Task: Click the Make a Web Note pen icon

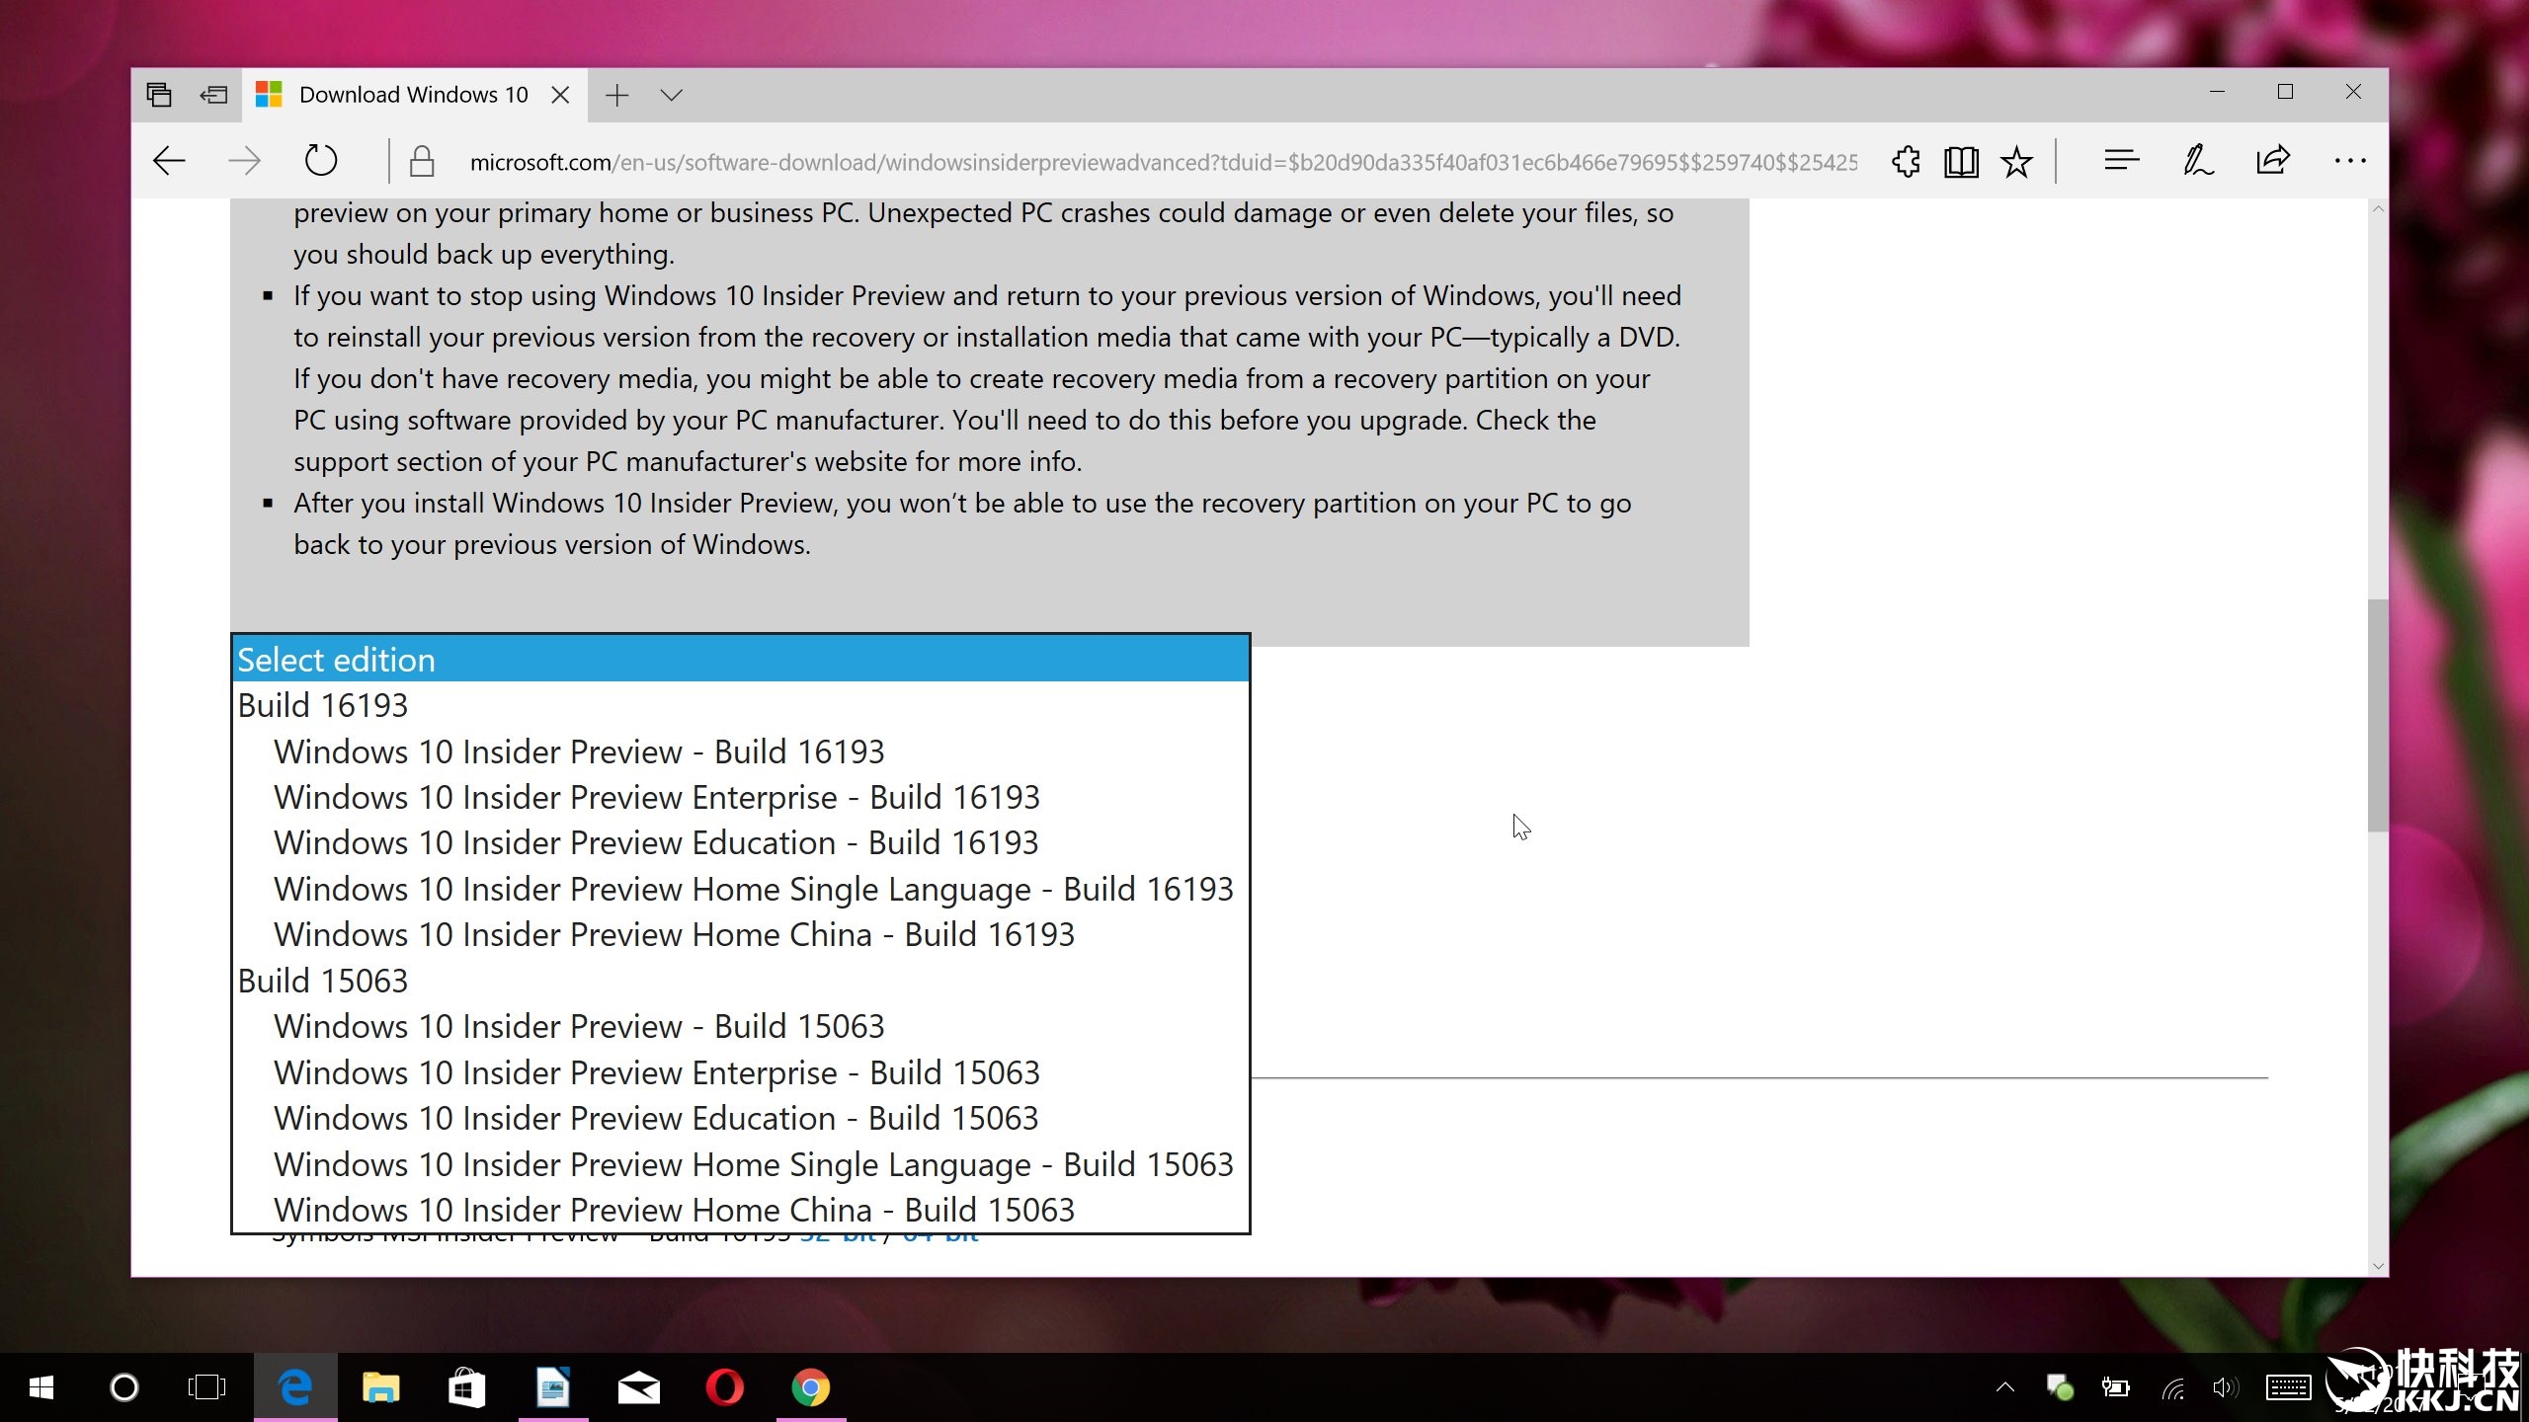Action: click(2198, 161)
